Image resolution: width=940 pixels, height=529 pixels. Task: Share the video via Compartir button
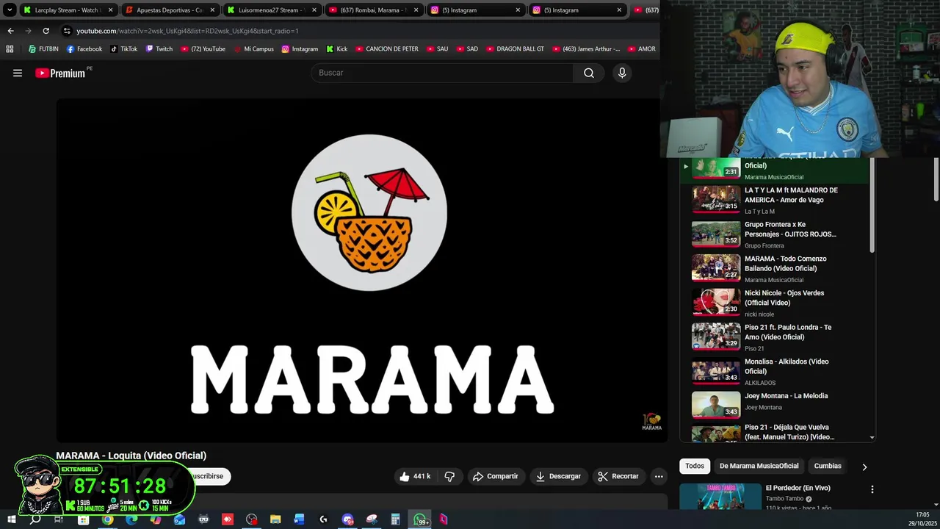pyautogui.click(x=496, y=476)
